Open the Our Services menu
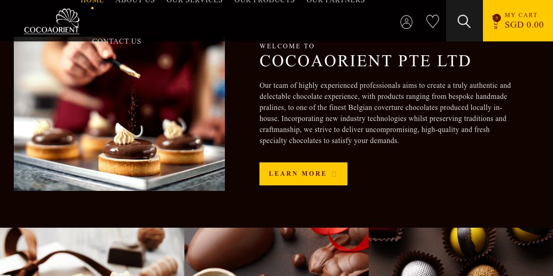This screenshot has width=553, height=276. click(x=194, y=1)
